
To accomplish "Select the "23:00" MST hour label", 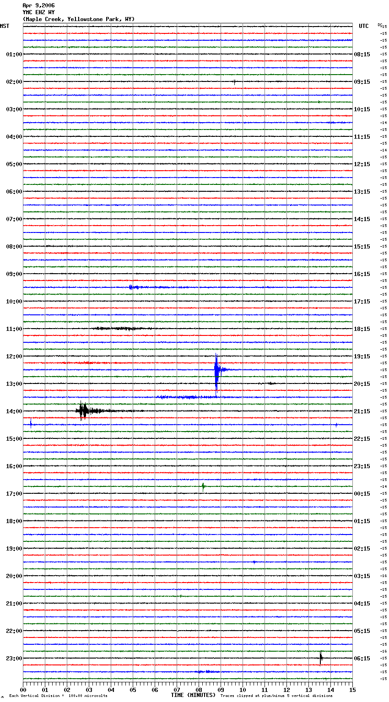I will pos(14,659).
